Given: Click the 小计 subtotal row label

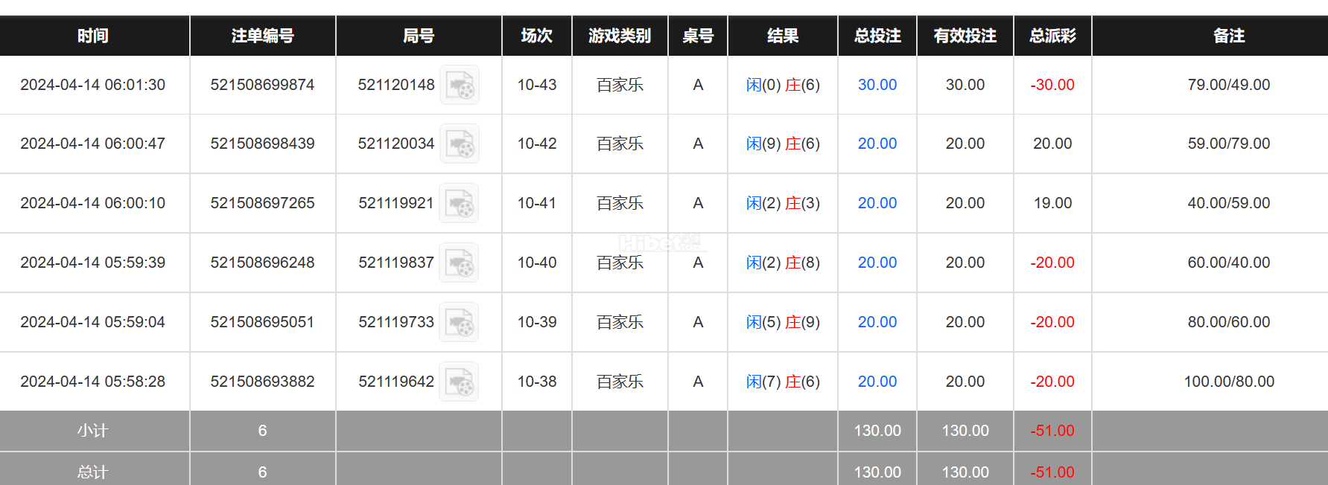Looking at the screenshot, I should [x=93, y=431].
